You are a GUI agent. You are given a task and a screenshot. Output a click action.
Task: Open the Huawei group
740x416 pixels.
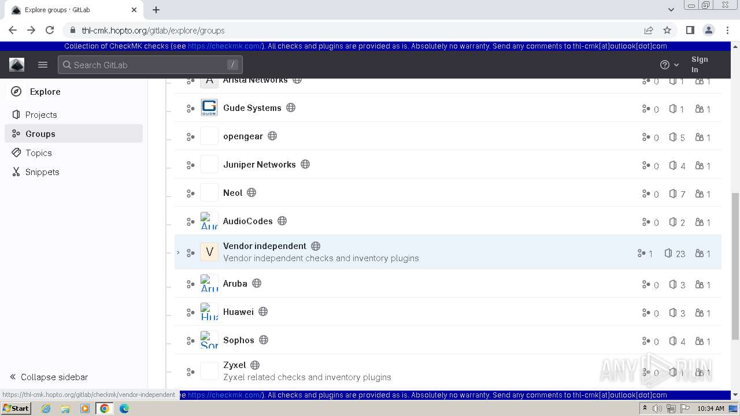(238, 312)
